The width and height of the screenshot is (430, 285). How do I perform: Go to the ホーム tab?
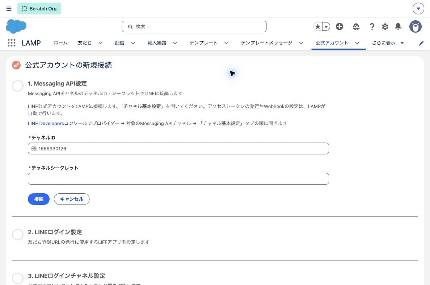coord(60,43)
